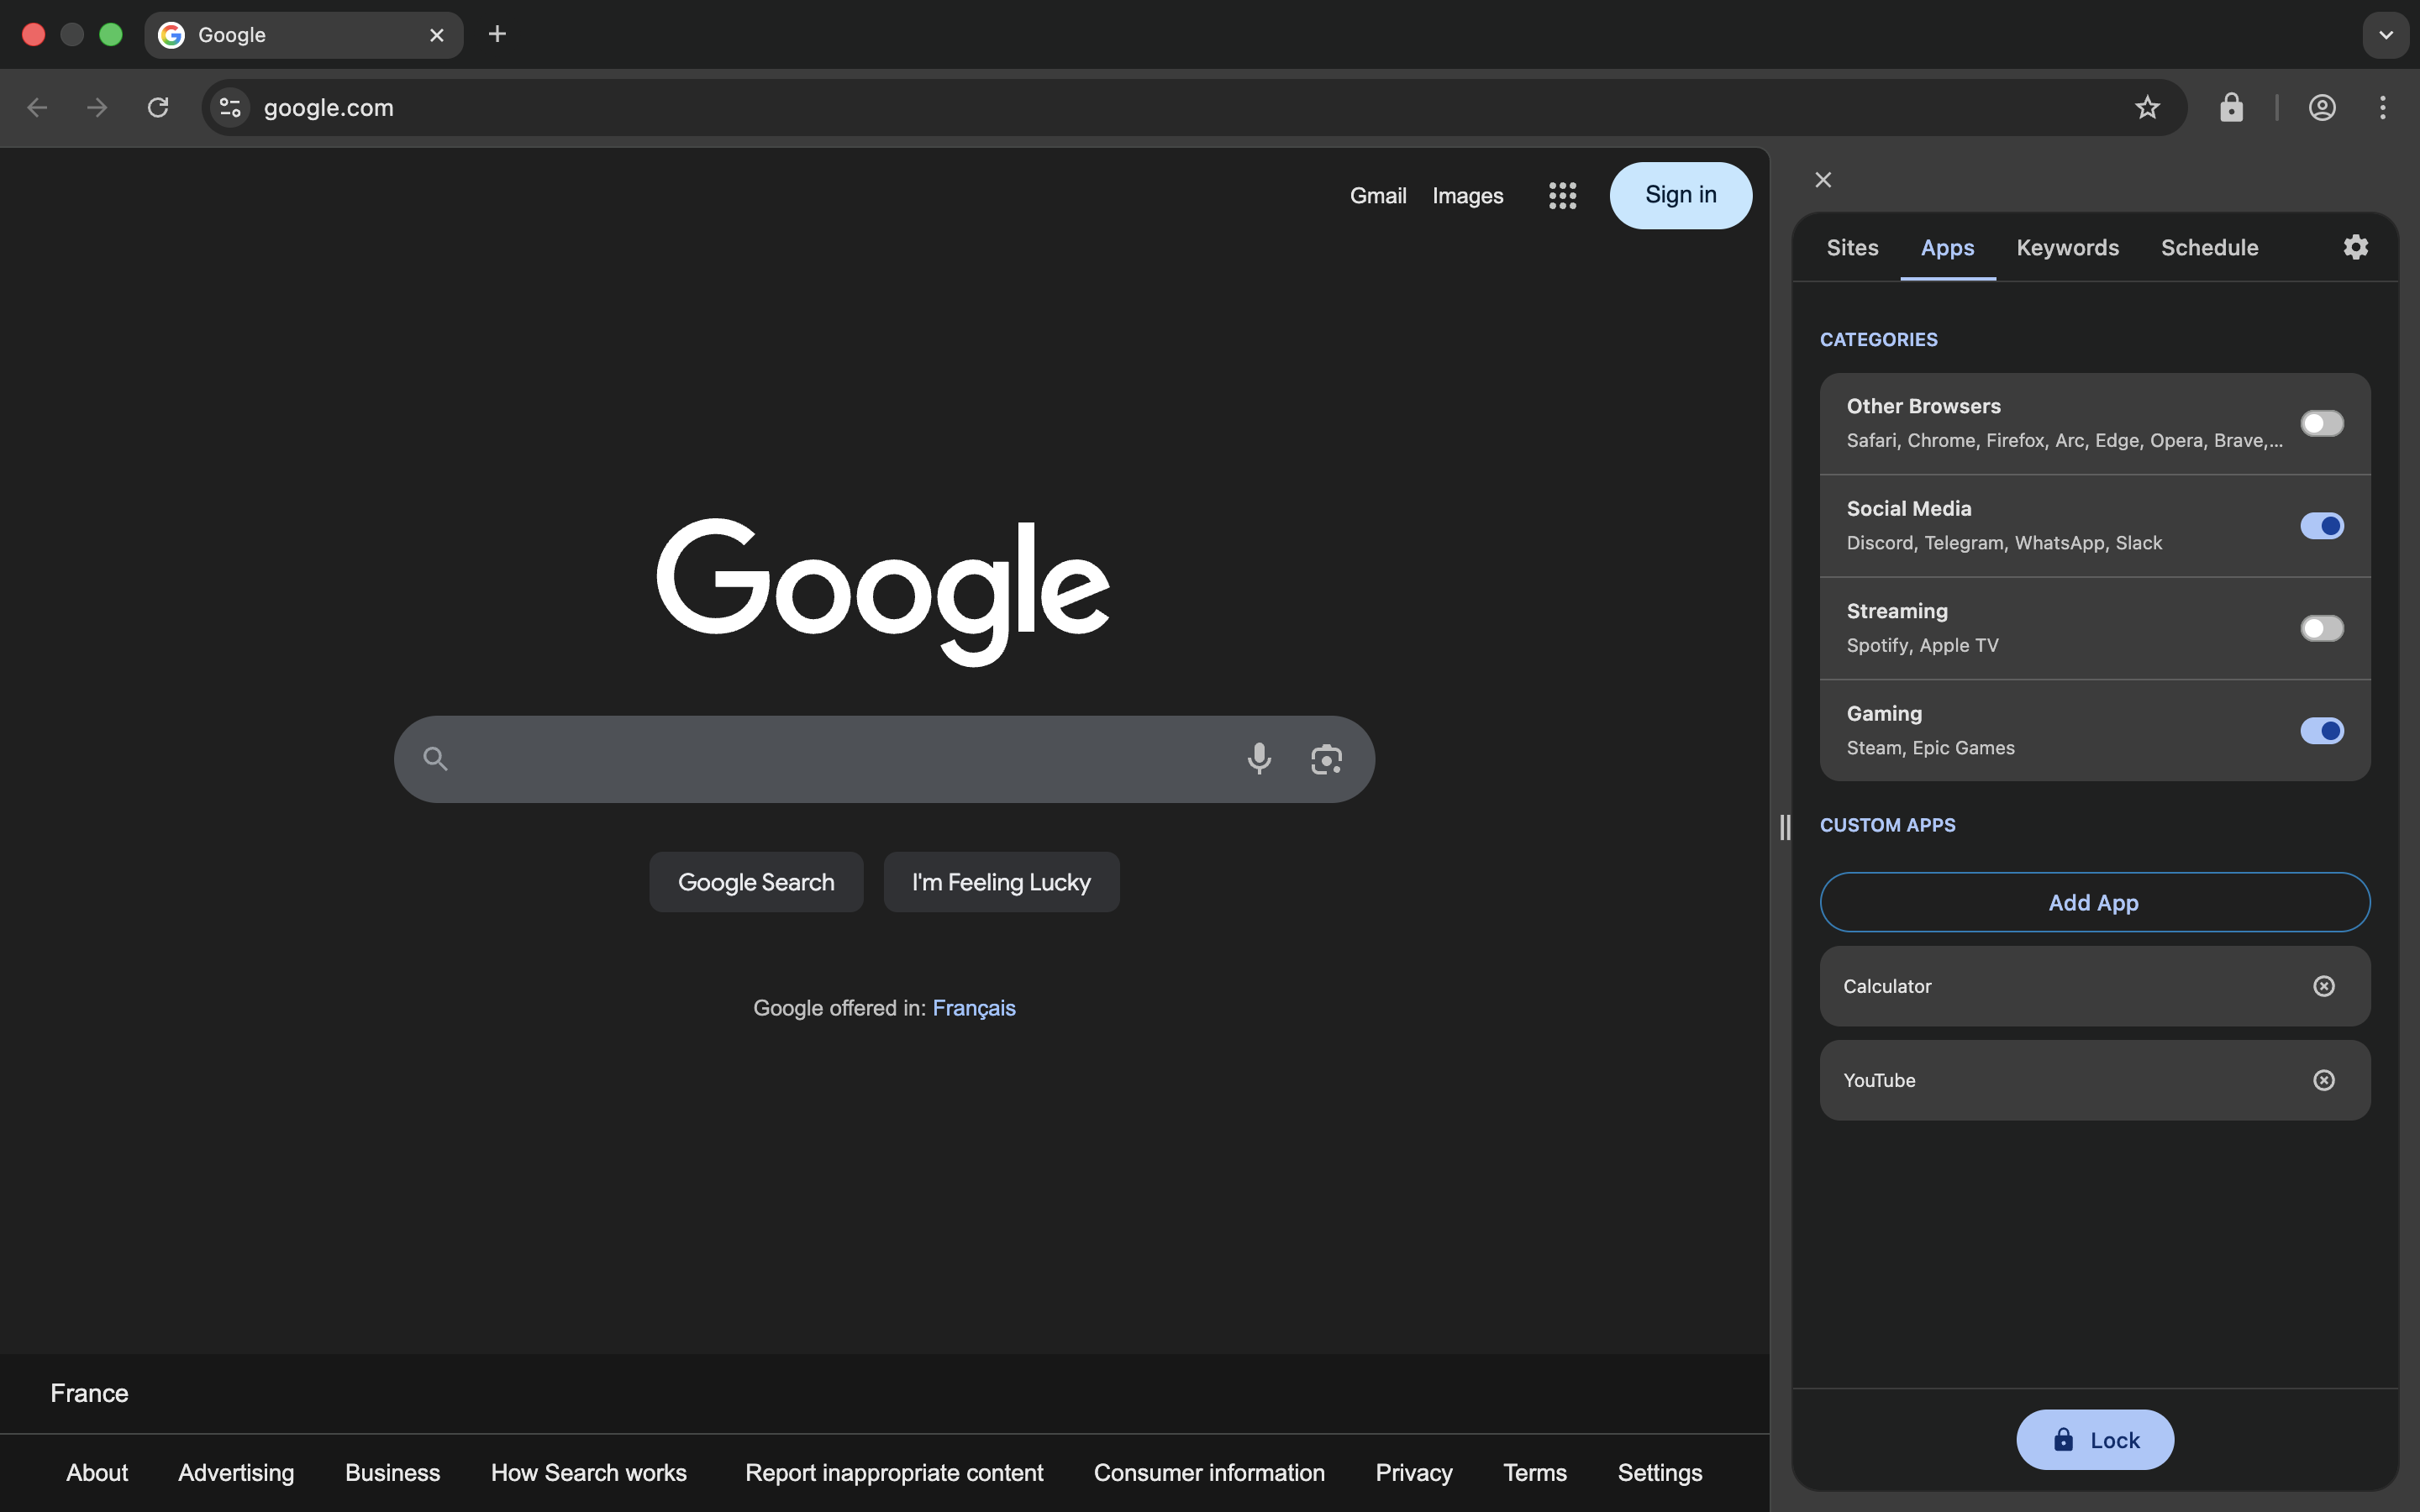Open a new tab with plus icon
The image size is (2420, 1512).
(x=497, y=34)
